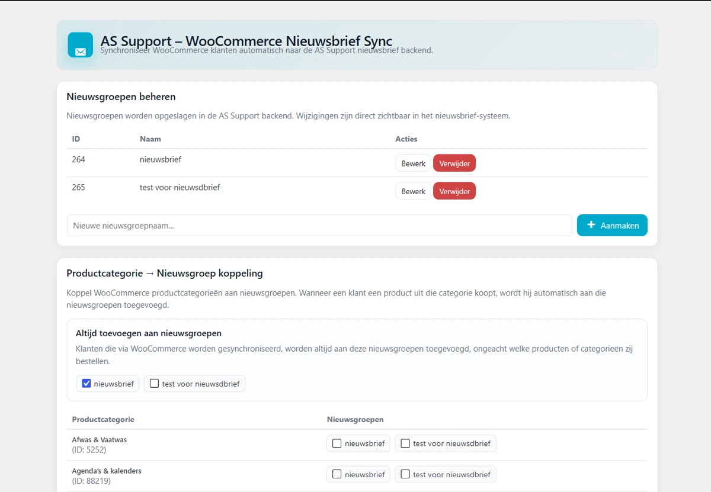Click the 'Altijd toevoegen aan nieuwsgroepen' heading
Image resolution: width=711 pixels, height=492 pixels.
click(x=149, y=333)
